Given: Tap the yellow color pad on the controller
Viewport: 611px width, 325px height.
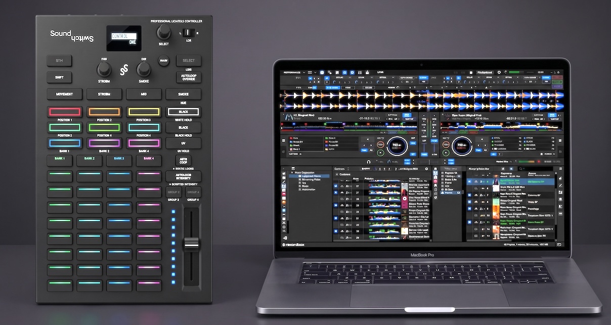Looking at the screenshot, I should coord(144,112).
